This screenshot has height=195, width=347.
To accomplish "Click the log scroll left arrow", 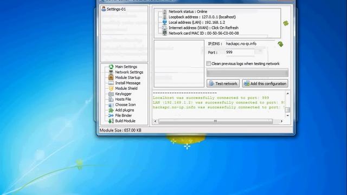I will coord(155,121).
